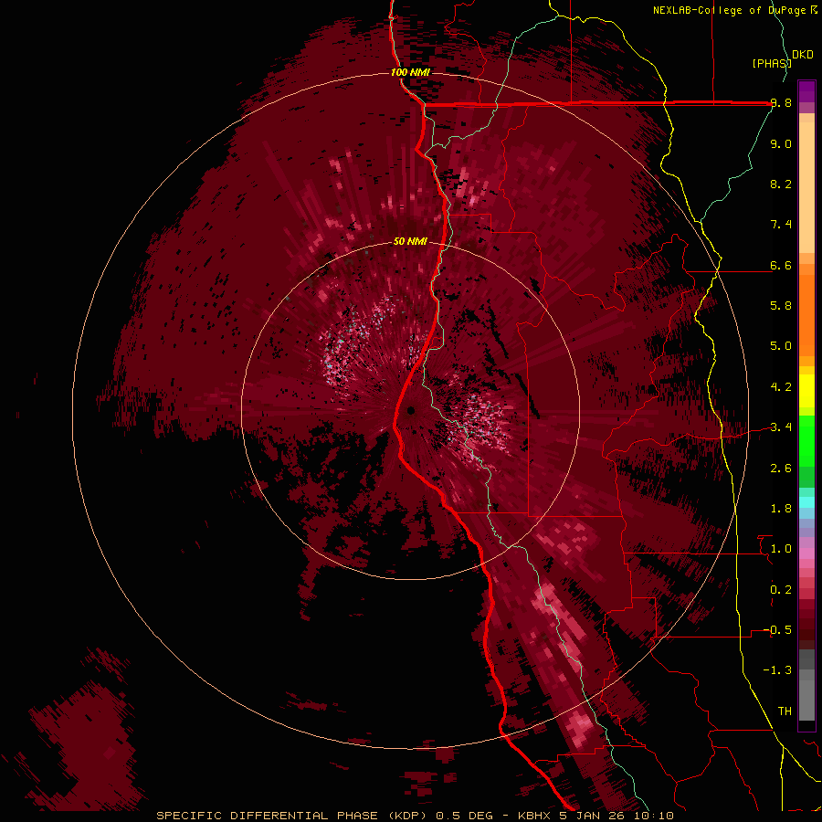
Task: Click the 3.4 scale value
Action: pos(781,427)
